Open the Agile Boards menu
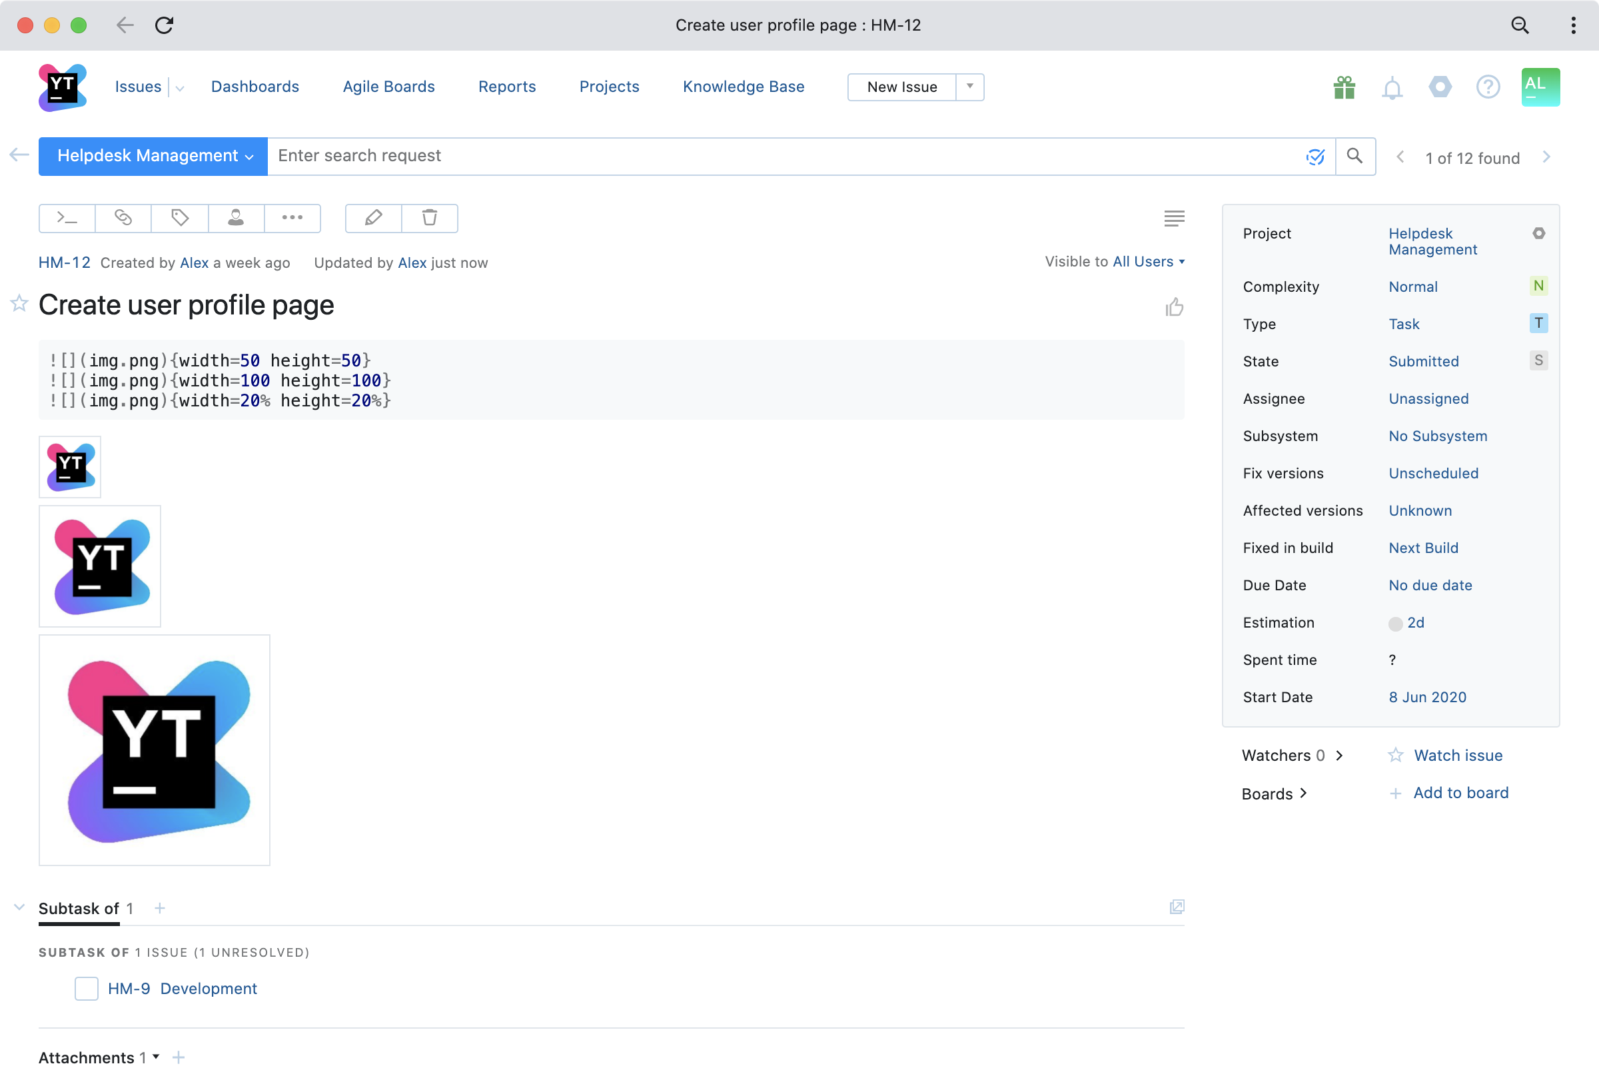Image resolution: width=1599 pixels, height=1066 pixels. [x=388, y=86]
